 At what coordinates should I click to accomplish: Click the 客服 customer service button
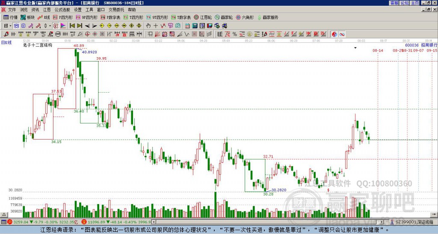[x=394, y=3]
